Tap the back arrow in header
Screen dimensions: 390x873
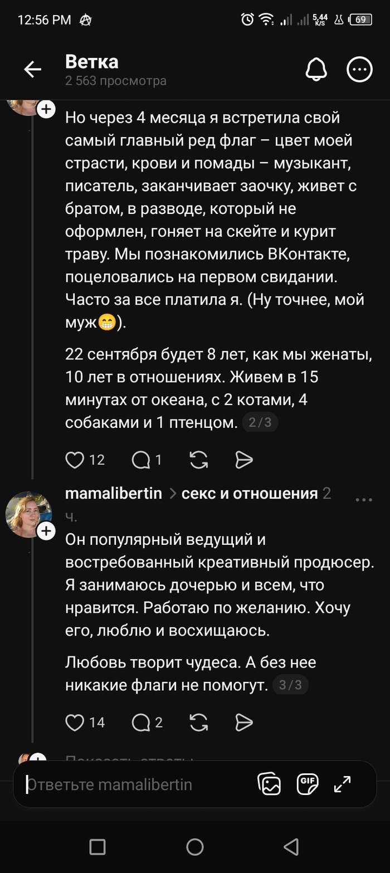[x=33, y=70]
